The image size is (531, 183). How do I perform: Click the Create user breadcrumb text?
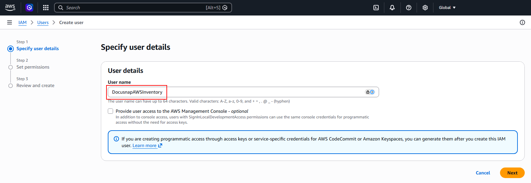(x=71, y=22)
